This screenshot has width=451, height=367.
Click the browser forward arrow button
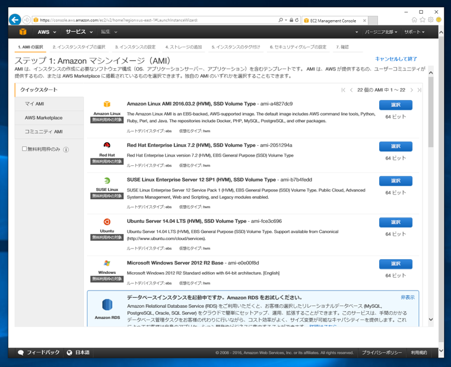point(27,20)
